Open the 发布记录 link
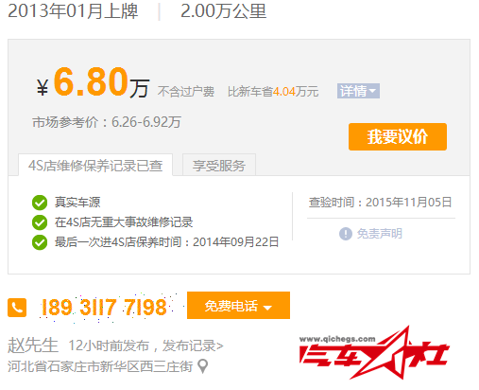This screenshot has width=479, height=390. coord(193,346)
